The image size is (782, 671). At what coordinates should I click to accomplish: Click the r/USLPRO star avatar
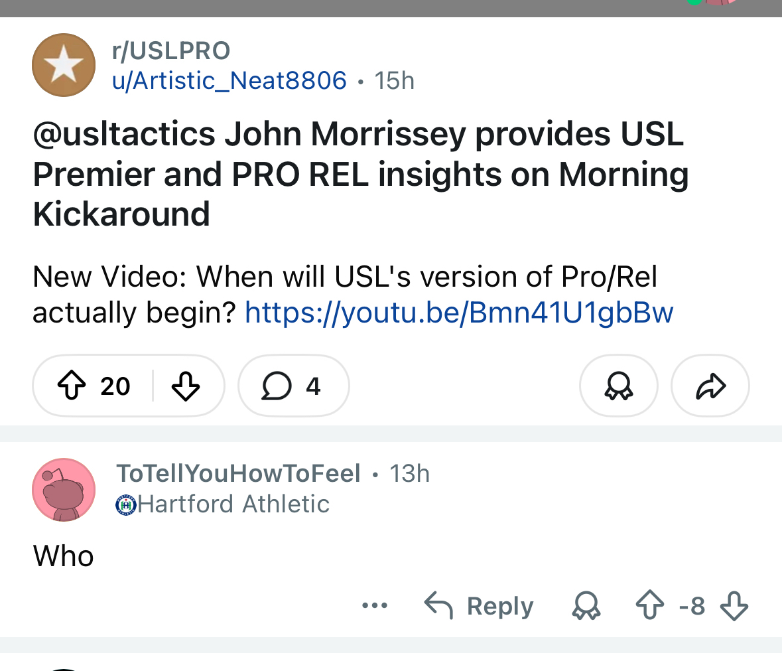tap(64, 65)
